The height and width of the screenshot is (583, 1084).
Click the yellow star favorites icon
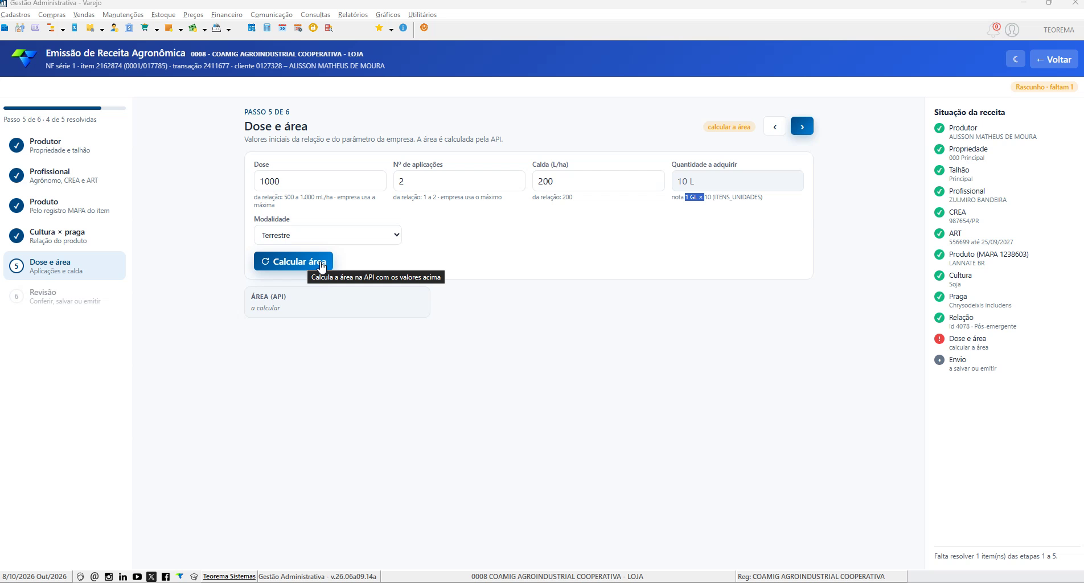click(x=379, y=27)
